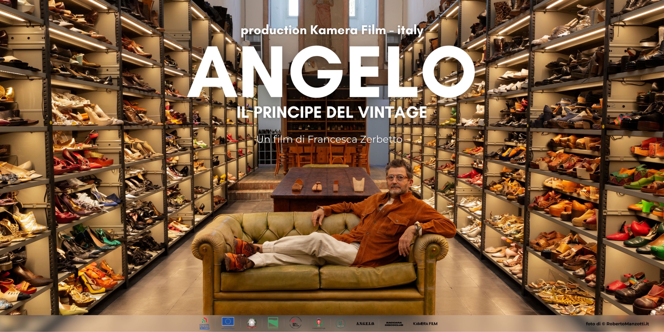Click the man's patterned orange shoes
Viewport: 664px width, 332px height.
coord(239,256)
